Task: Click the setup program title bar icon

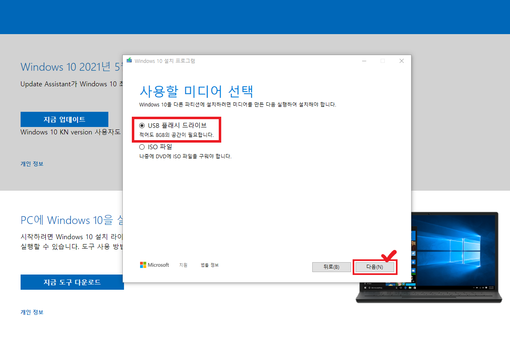Action: click(129, 61)
